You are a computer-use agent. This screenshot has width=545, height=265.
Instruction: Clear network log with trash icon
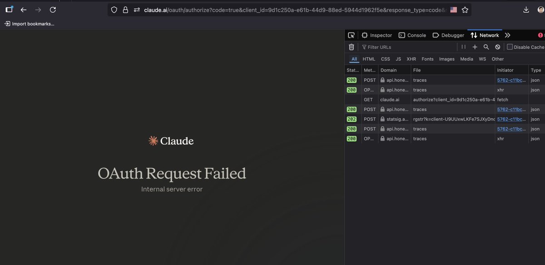click(351, 47)
